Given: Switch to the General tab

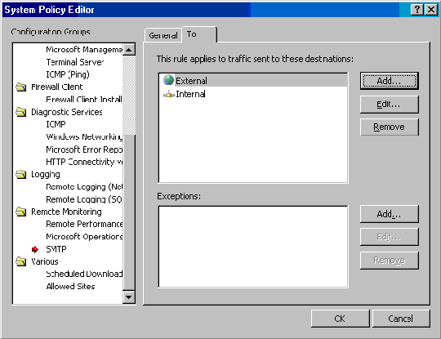Looking at the screenshot, I should point(163,35).
